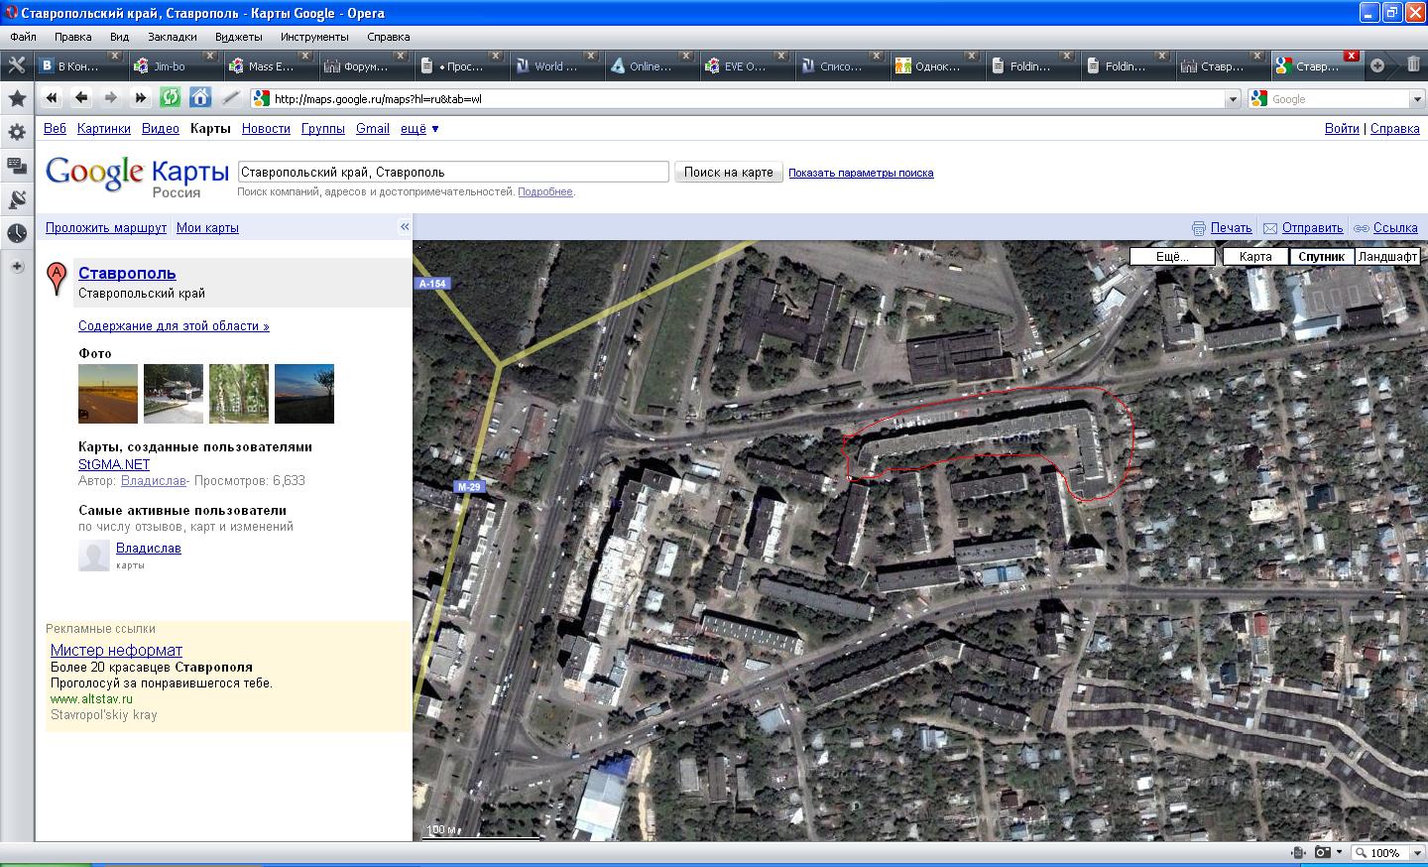1428x867 pixels.
Task: Go to the Home page icon
Action: (200, 97)
